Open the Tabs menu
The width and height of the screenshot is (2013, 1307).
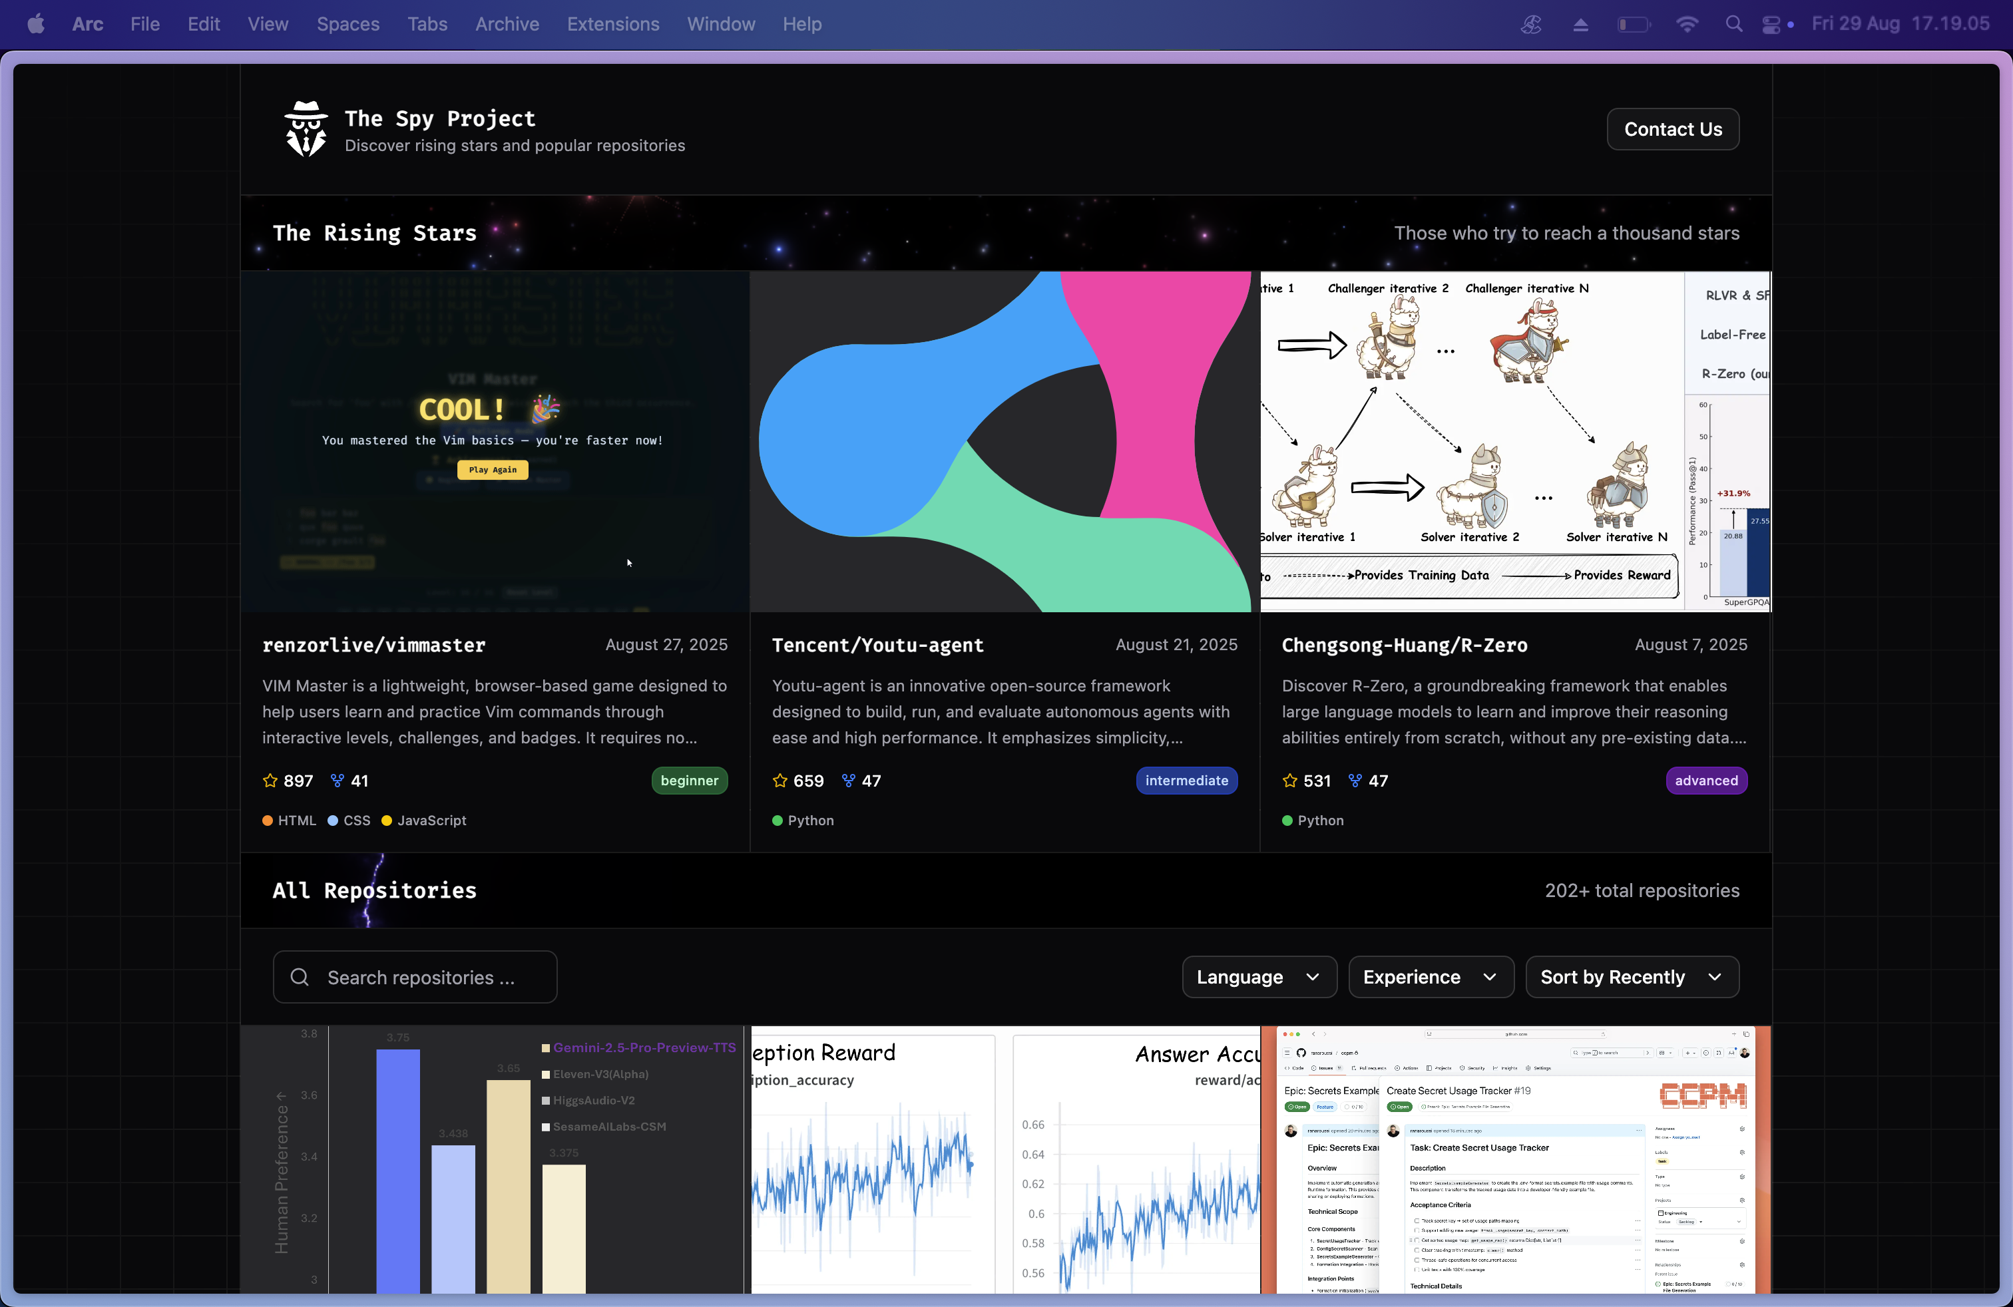point(427,24)
